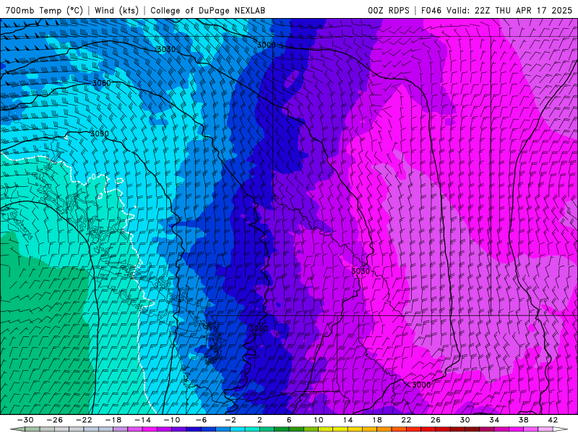578x433 pixels.
Task: Click the 3090 height contour label
Action: 100,134
